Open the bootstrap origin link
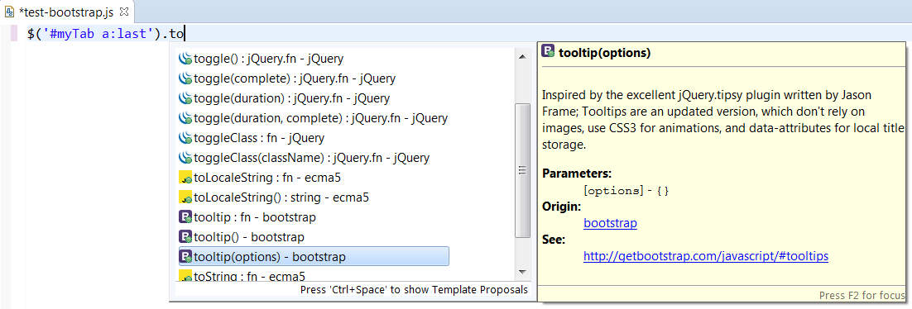Image resolution: width=912 pixels, height=309 pixels. click(610, 223)
